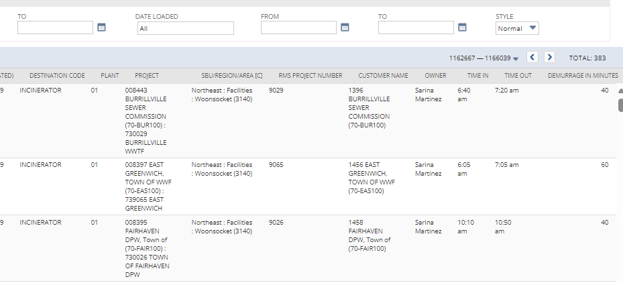623x283 pixels.
Task: Sort by DESTINATION CODE column header
Action: [57, 76]
